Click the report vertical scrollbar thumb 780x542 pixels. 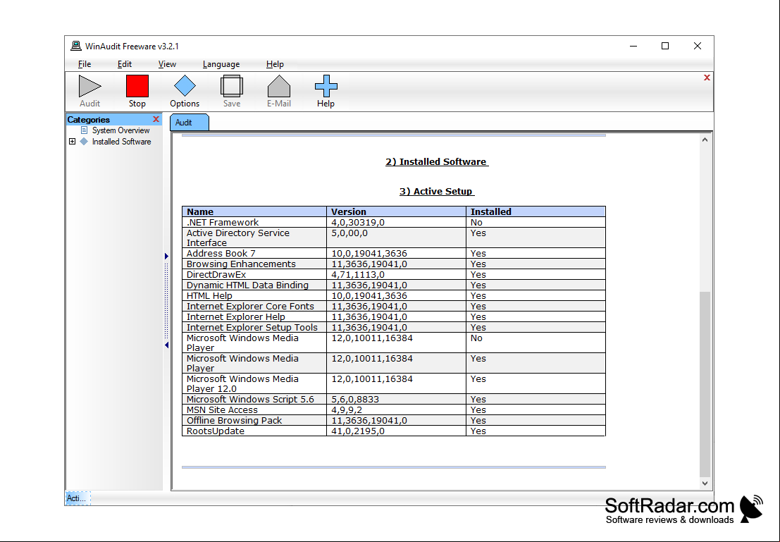pos(705,384)
